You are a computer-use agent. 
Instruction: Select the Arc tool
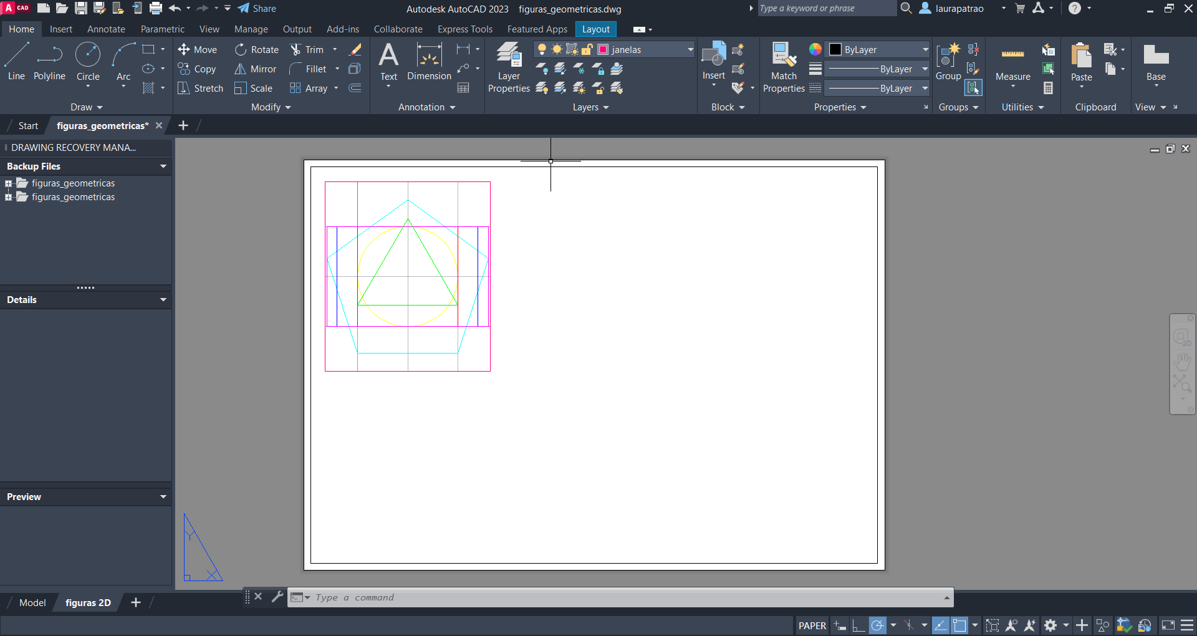[x=123, y=62]
